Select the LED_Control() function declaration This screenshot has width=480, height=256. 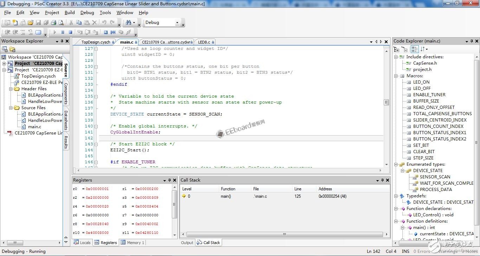[x=433, y=215]
